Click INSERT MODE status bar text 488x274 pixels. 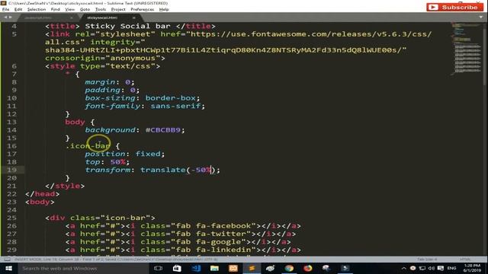(x=28, y=259)
